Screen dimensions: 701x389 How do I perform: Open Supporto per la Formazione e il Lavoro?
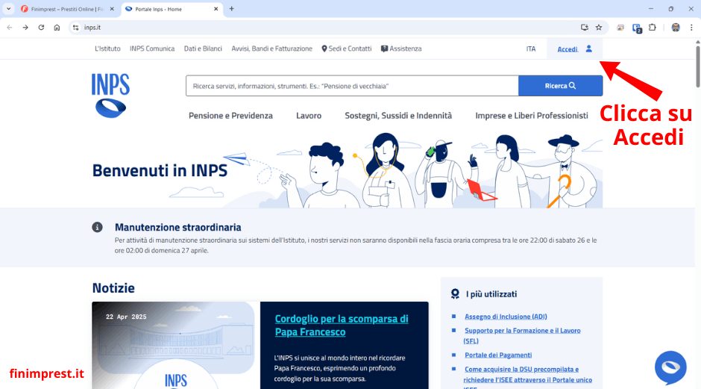point(522,335)
